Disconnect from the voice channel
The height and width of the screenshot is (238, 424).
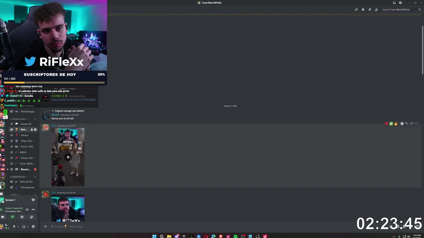coord(33,210)
